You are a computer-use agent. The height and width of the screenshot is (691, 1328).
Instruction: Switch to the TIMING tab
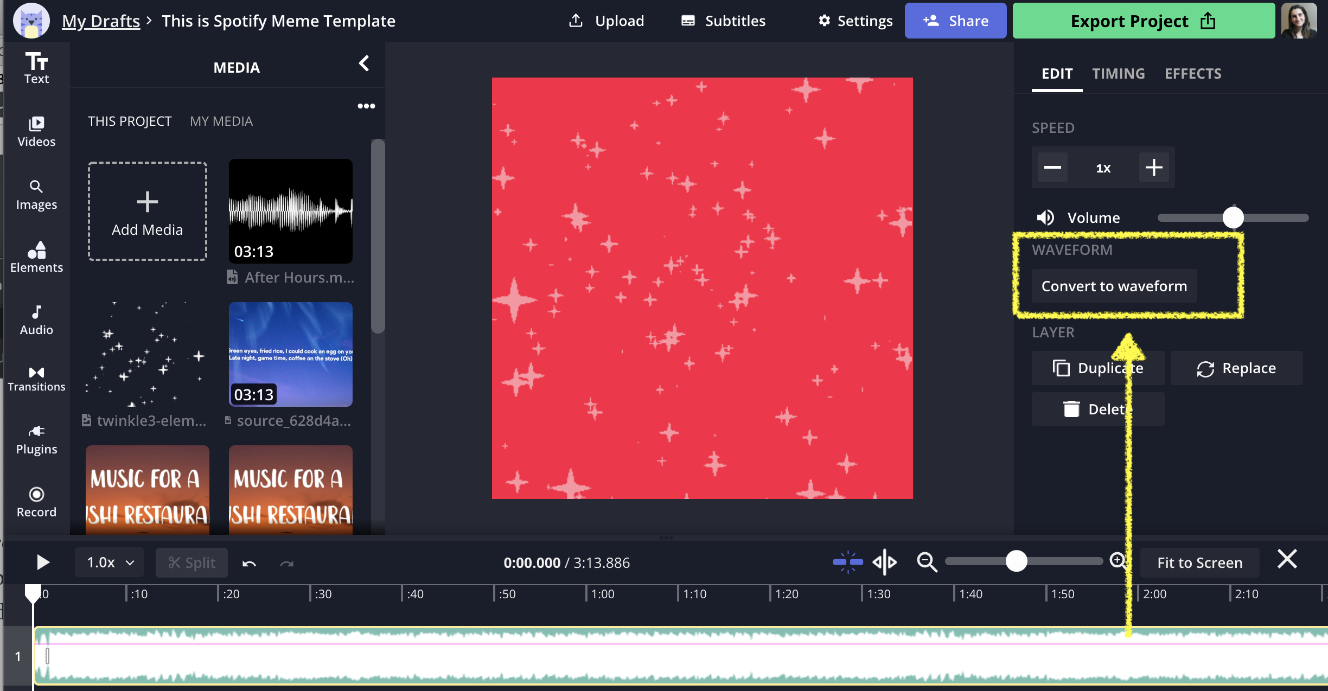coord(1118,73)
